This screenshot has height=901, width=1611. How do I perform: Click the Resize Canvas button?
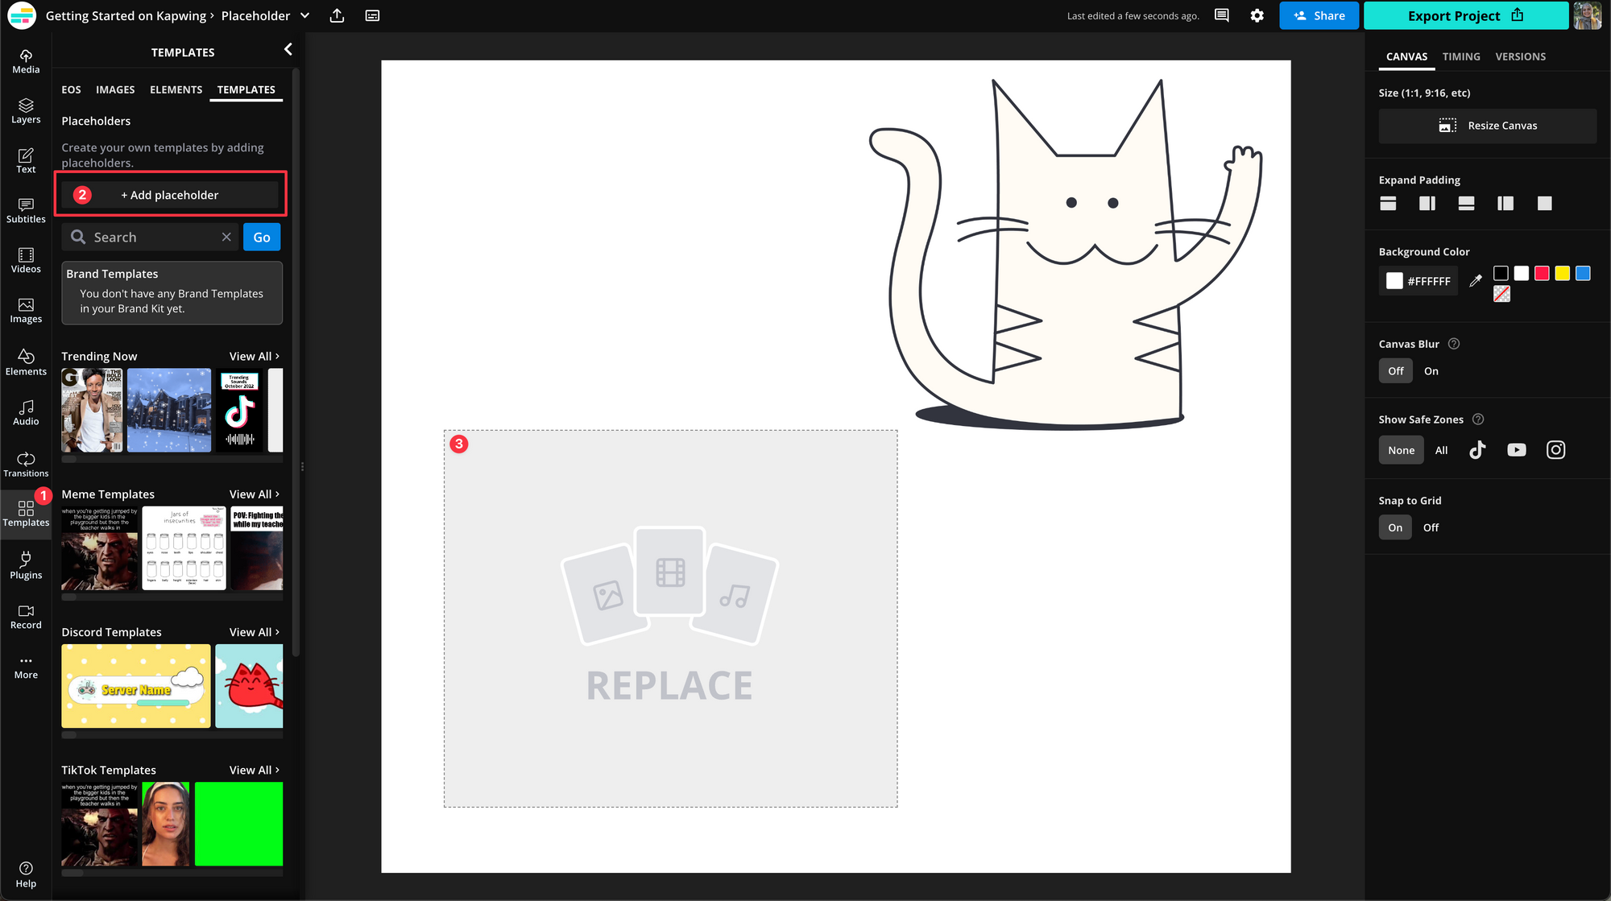click(1487, 126)
